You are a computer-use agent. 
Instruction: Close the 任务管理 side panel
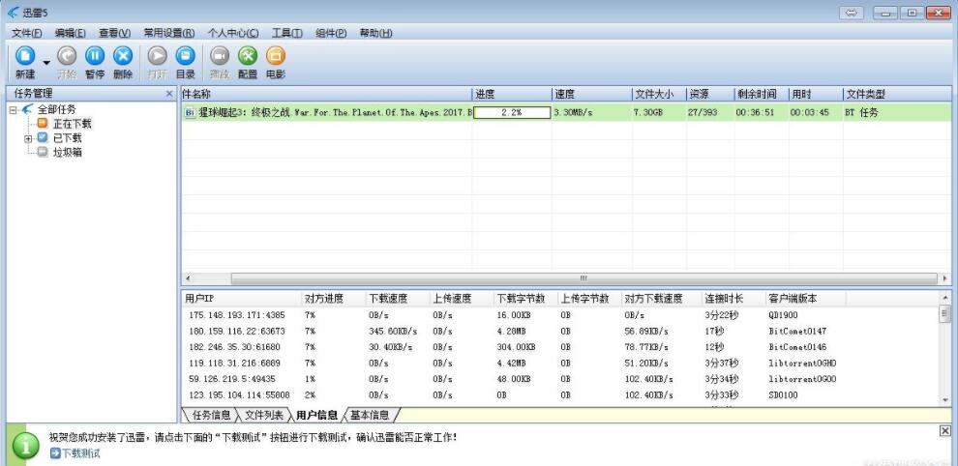click(x=169, y=94)
